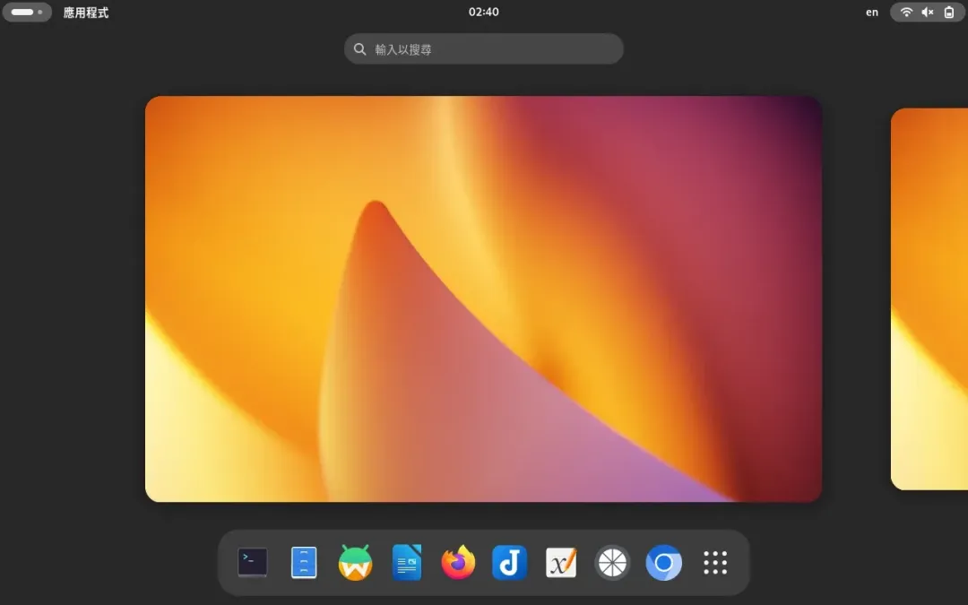The image size is (968, 605).
Task: Launch the gray wheel app icon
Action: (612, 562)
